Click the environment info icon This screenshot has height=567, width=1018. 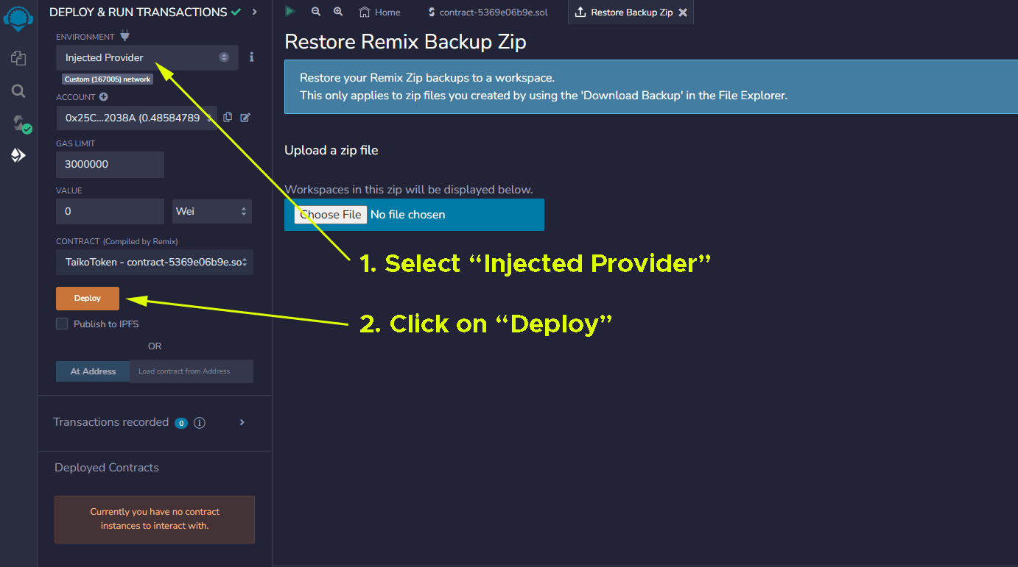click(252, 57)
